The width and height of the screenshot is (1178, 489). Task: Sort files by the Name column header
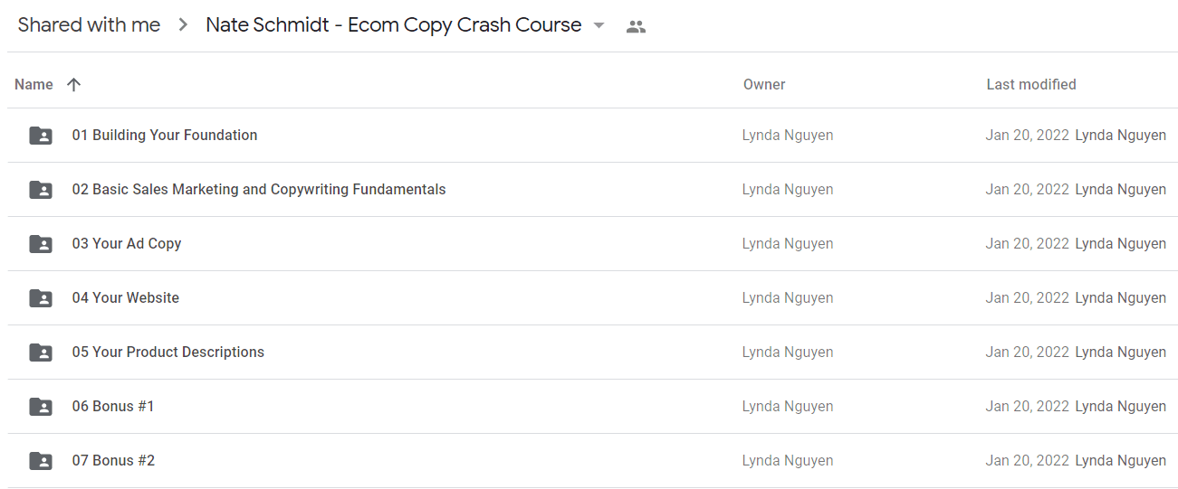(34, 84)
